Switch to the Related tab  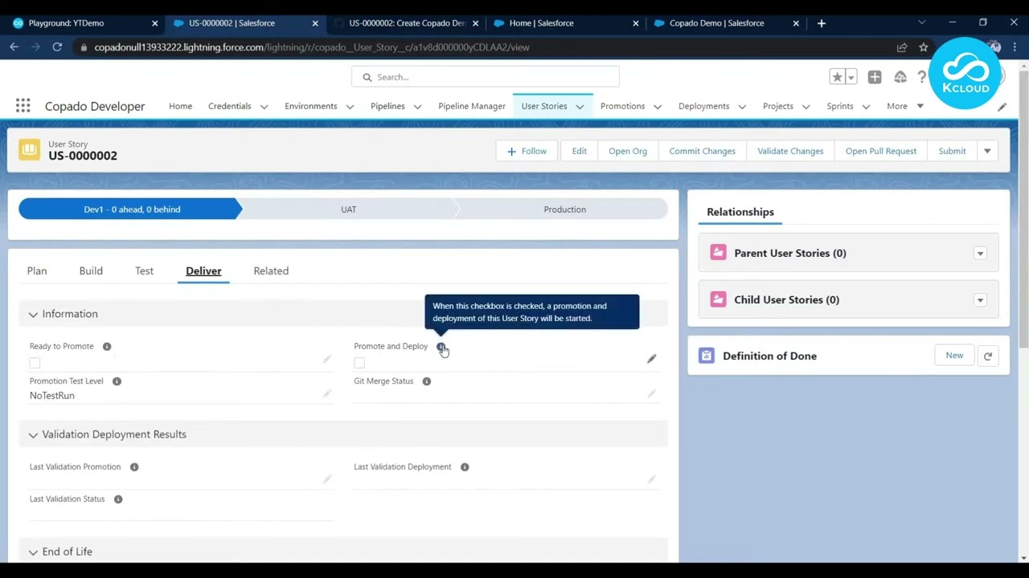[x=271, y=271]
